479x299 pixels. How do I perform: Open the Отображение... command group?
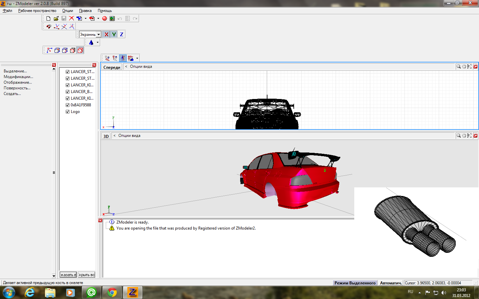(18, 82)
